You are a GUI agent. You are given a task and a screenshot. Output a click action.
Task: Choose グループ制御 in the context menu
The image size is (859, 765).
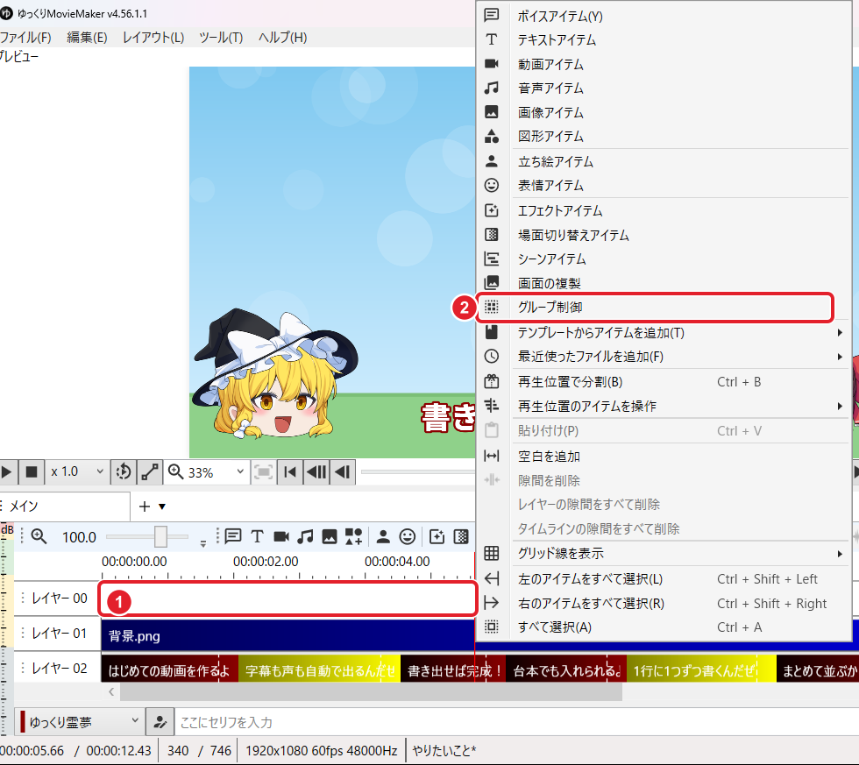(664, 308)
